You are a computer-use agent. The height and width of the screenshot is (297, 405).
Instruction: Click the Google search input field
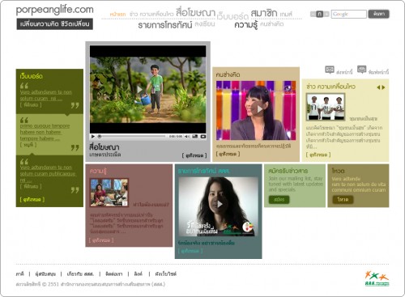tap(348, 14)
